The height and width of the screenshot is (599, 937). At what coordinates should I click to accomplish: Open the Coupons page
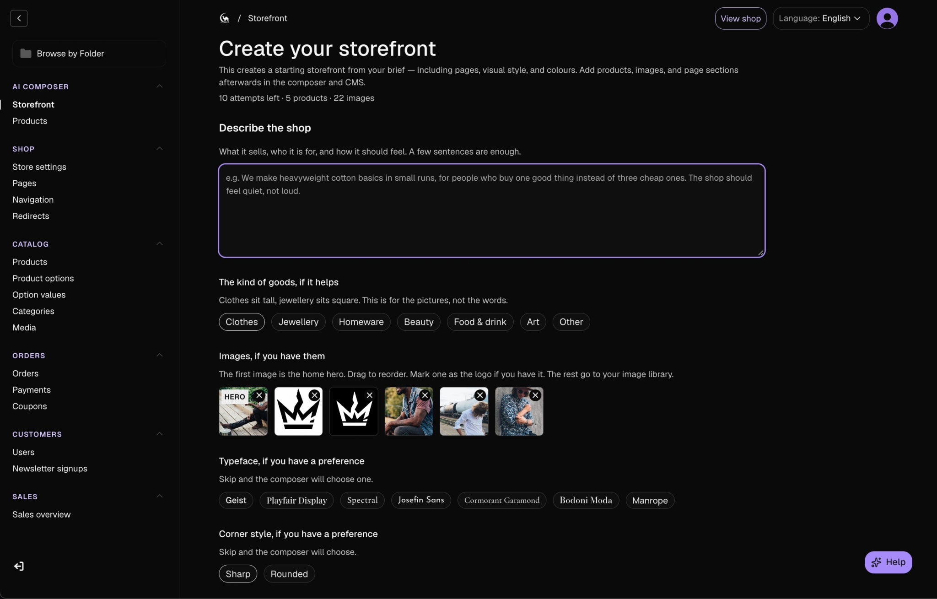(x=30, y=406)
